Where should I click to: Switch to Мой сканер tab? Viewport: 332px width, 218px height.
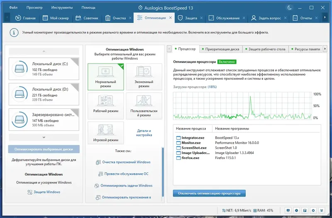pyautogui.click(x=56, y=18)
